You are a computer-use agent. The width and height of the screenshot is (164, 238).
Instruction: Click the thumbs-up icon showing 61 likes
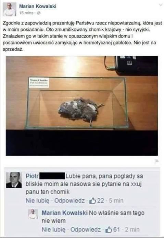(x=109, y=230)
